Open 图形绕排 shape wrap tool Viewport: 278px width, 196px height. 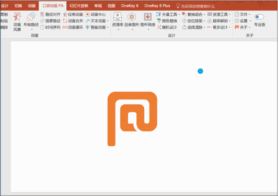[148, 20]
